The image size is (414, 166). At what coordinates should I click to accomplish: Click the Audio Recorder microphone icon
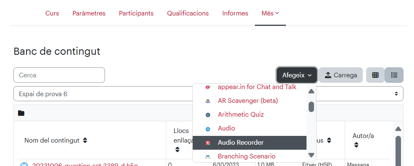[208, 143]
